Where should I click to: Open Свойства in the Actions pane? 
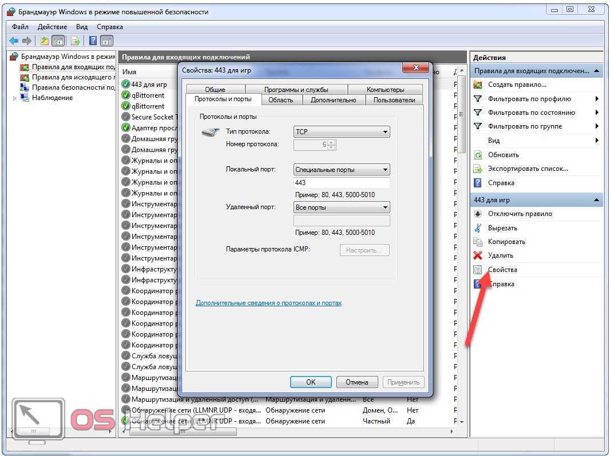pyautogui.click(x=502, y=270)
